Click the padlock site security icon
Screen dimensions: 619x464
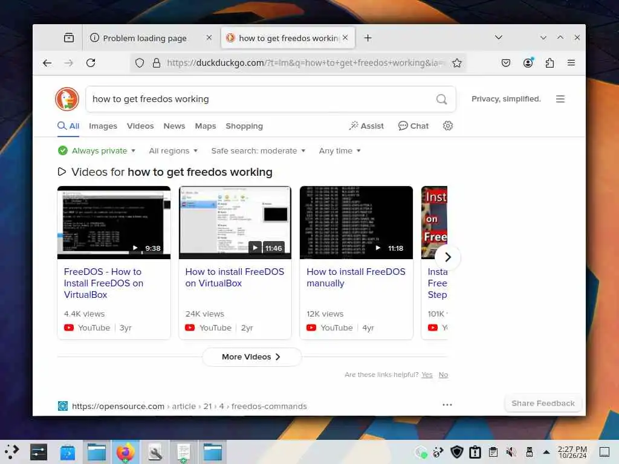tap(157, 63)
